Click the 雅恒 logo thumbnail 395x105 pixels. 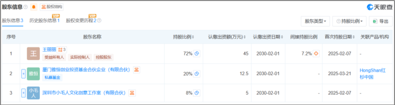33,74
